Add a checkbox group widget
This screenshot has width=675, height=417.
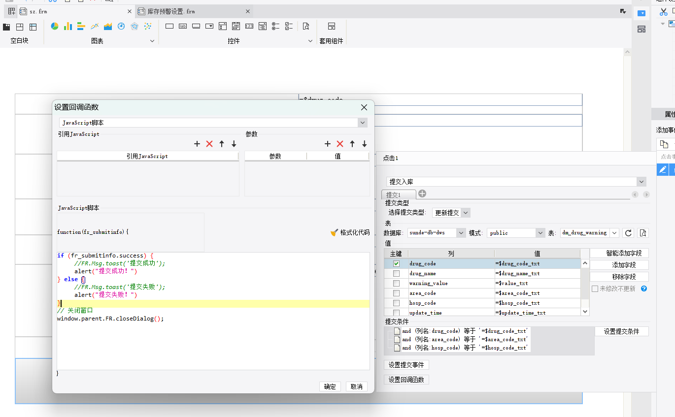[x=289, y=26]
